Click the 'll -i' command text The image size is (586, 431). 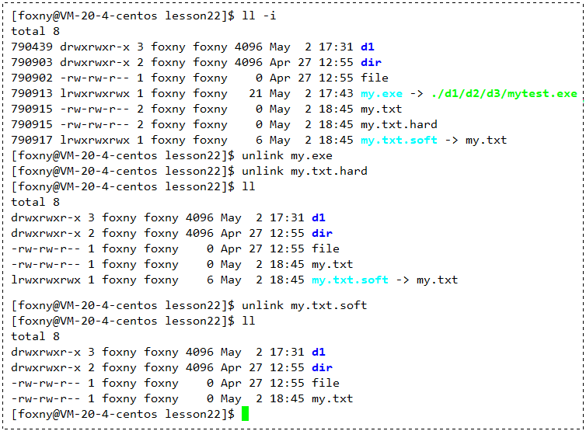coord(259,16)
